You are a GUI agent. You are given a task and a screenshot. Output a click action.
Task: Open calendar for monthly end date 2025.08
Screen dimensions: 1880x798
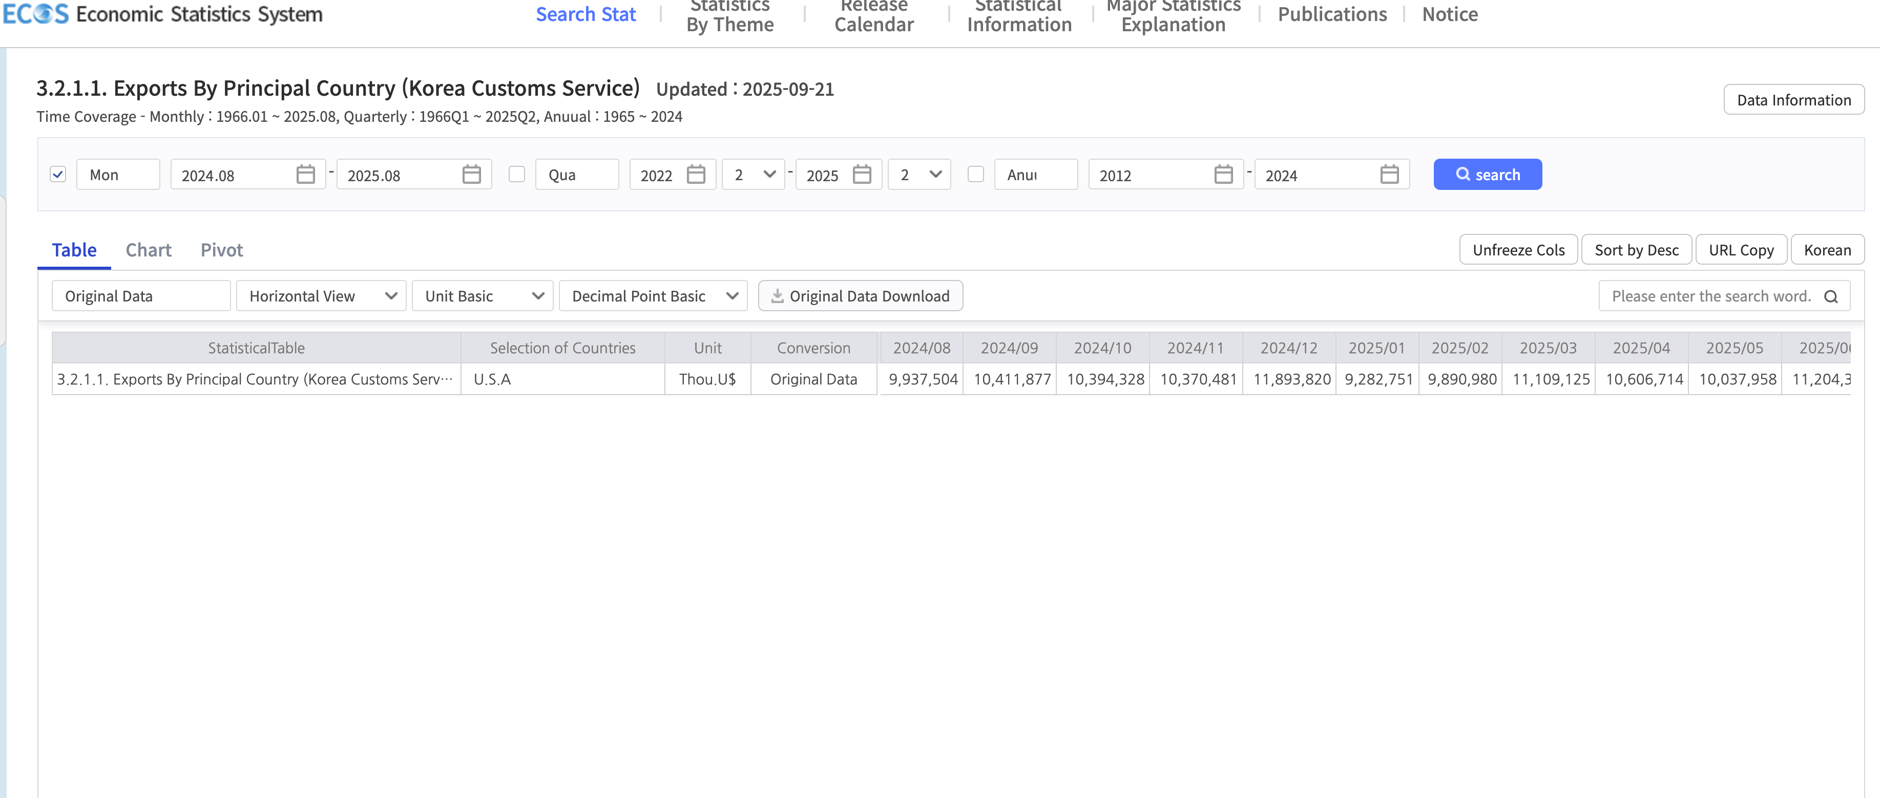click(471, 175)
